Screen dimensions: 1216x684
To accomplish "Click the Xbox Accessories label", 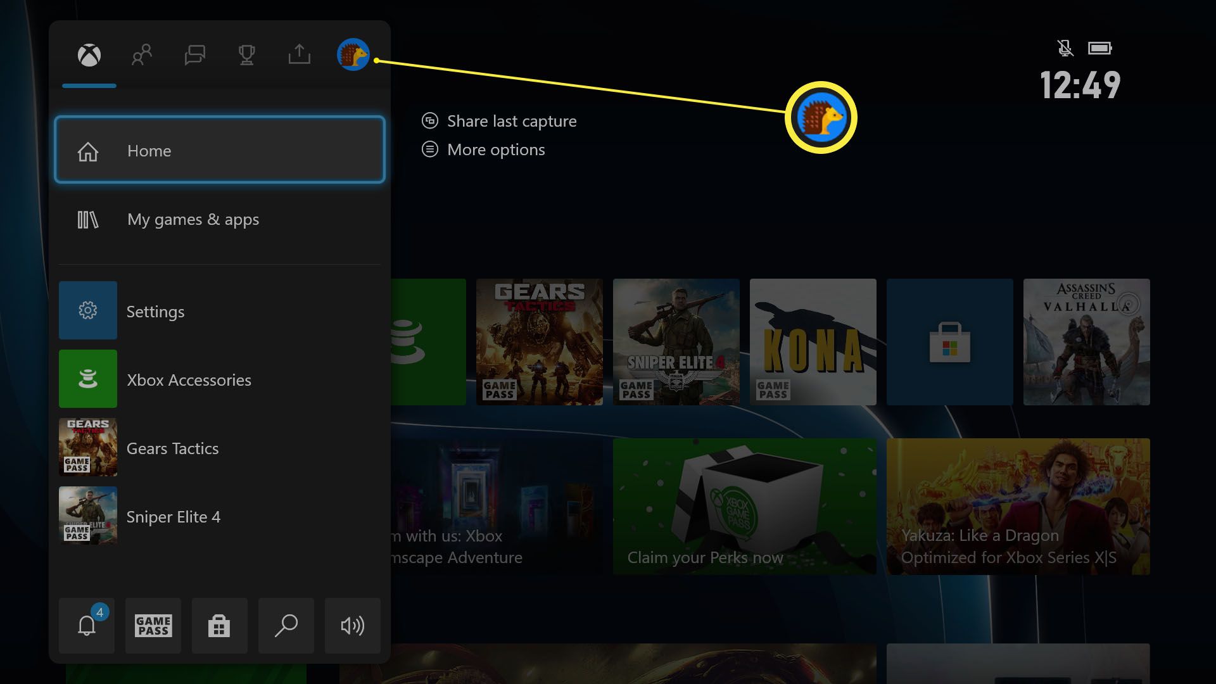I will tap(189, 380).
